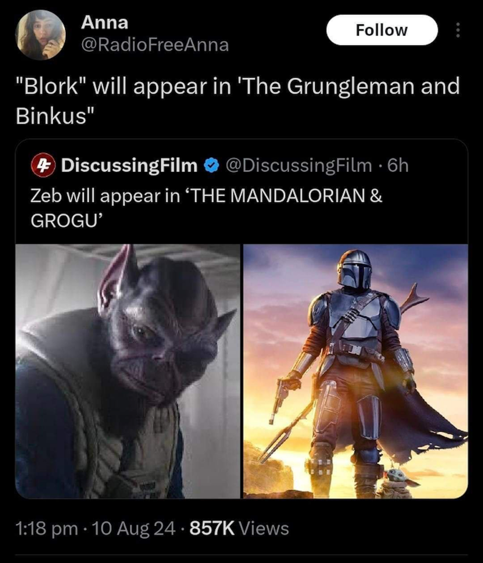The image size is (483, 563).
Task: Open the Mandalorian poster image thumbnail
Action: pos(355,371)
